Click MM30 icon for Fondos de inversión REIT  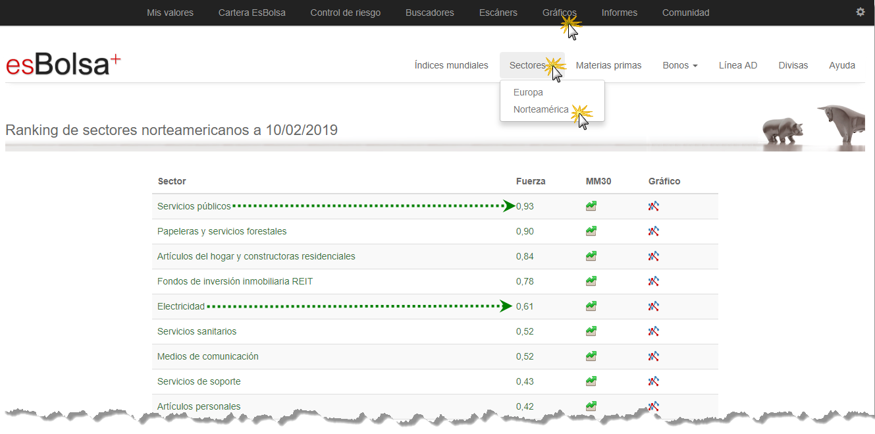pyautogui.click(x=591, y=281)
